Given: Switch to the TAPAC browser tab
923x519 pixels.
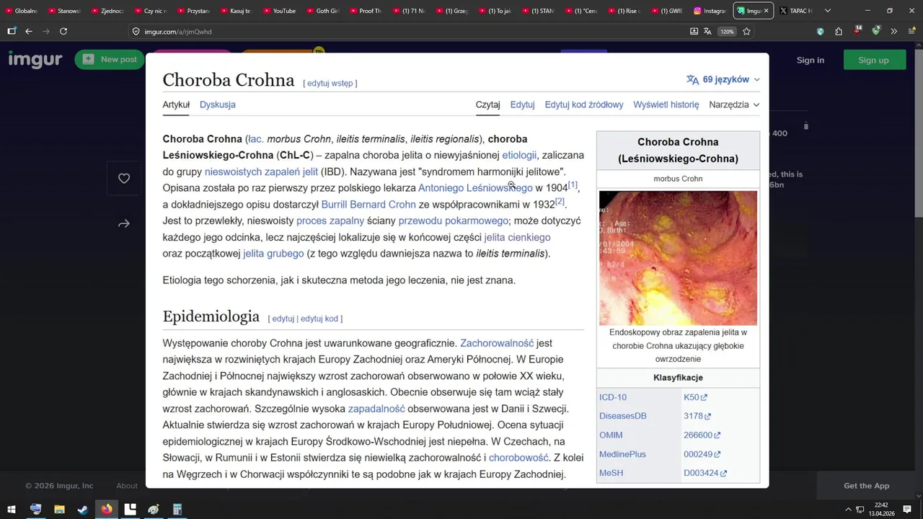Looking at the screenshot, I should tap(795, 11).
